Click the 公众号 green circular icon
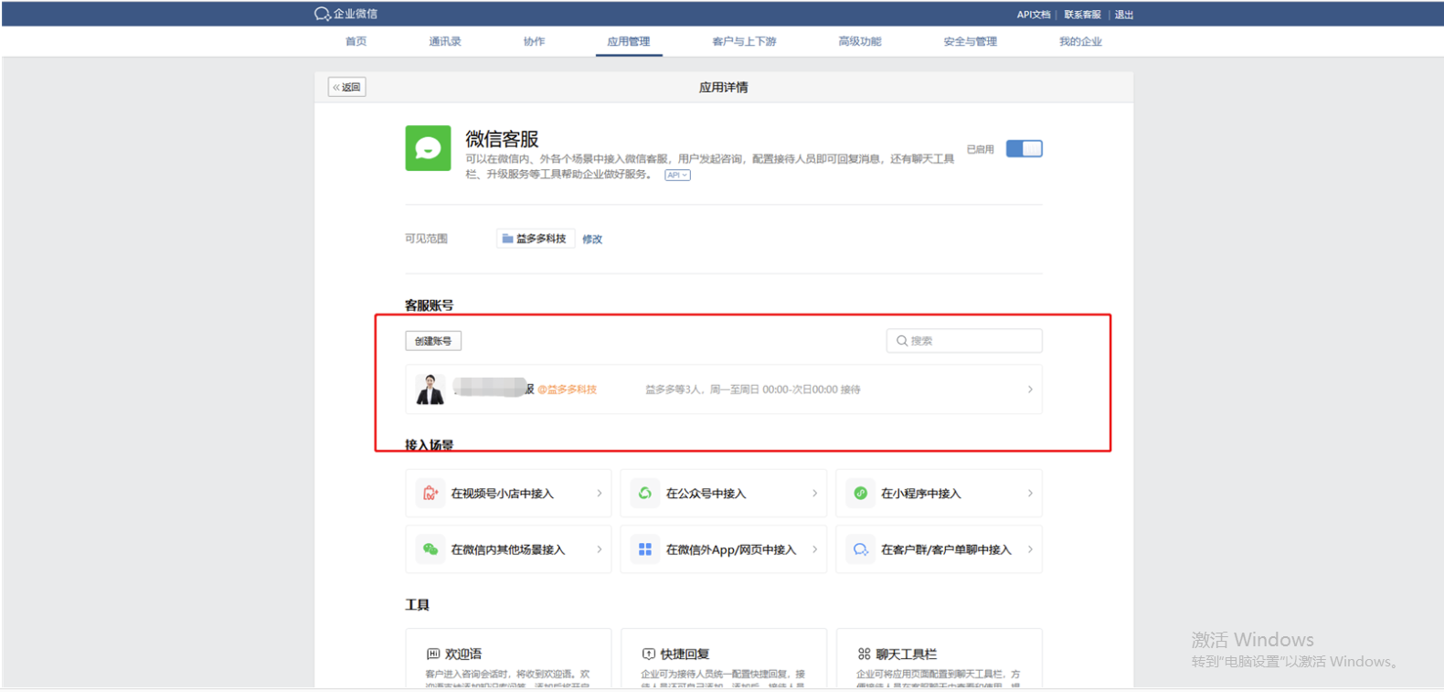 pyautogui.click(x=645, y=494)
